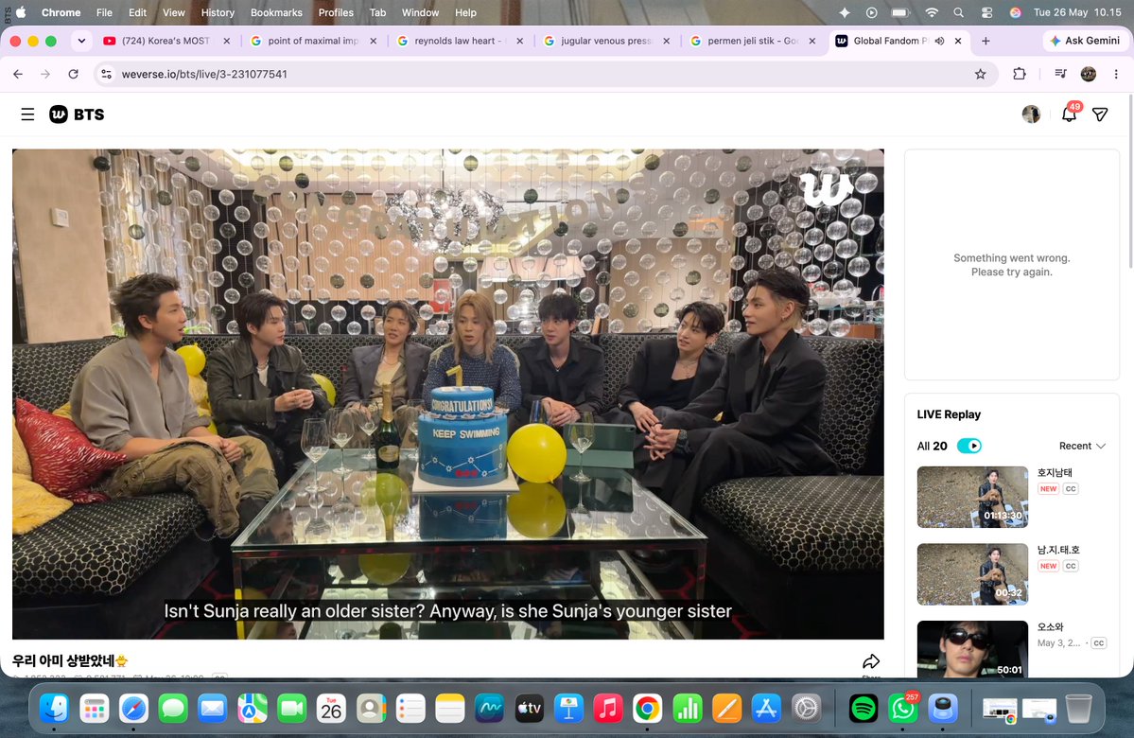1134x738 pixels.
Task: Open Freeform from the dock
Action: [x=489, y=709]
